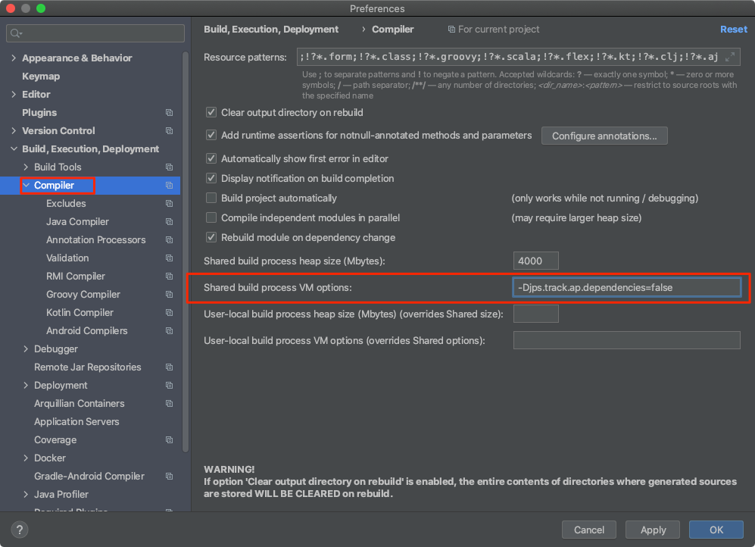Viewport: 755px width, 547px height.
Task: Expand the Deployment node arrow
Action: click(26, 385)
